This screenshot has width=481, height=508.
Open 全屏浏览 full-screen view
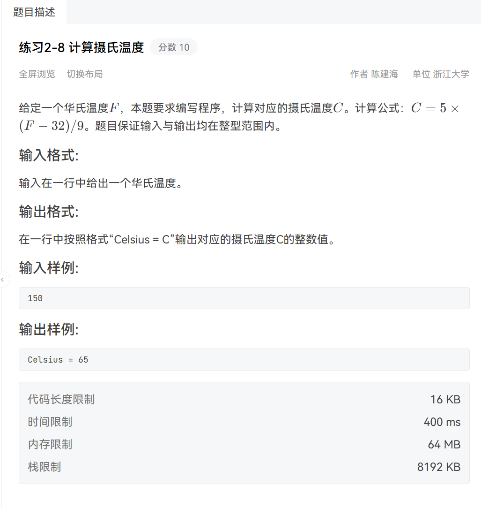(37, 74)
